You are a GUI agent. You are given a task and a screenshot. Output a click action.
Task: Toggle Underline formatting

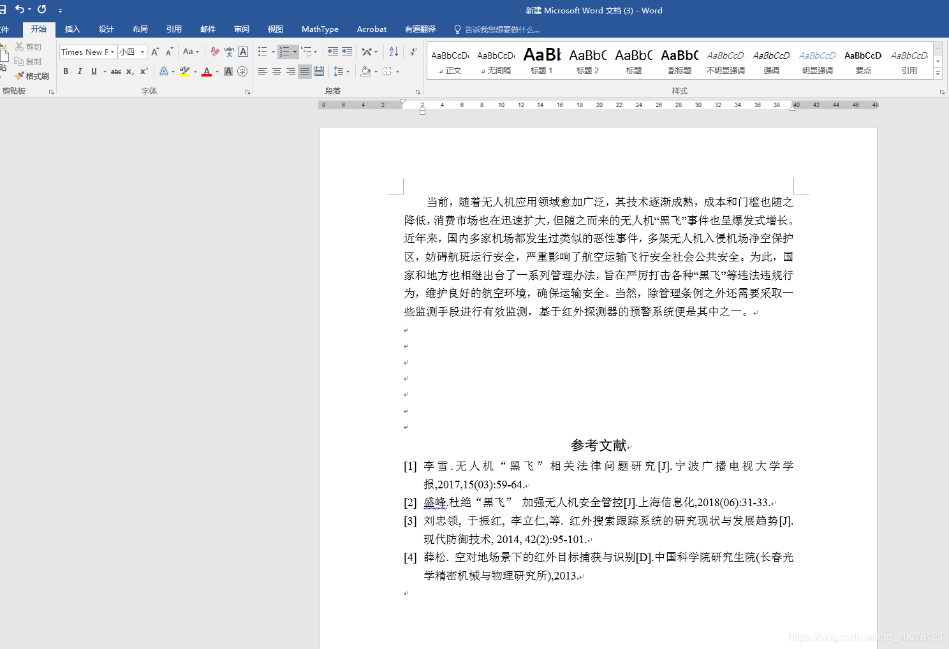(94, 71)
